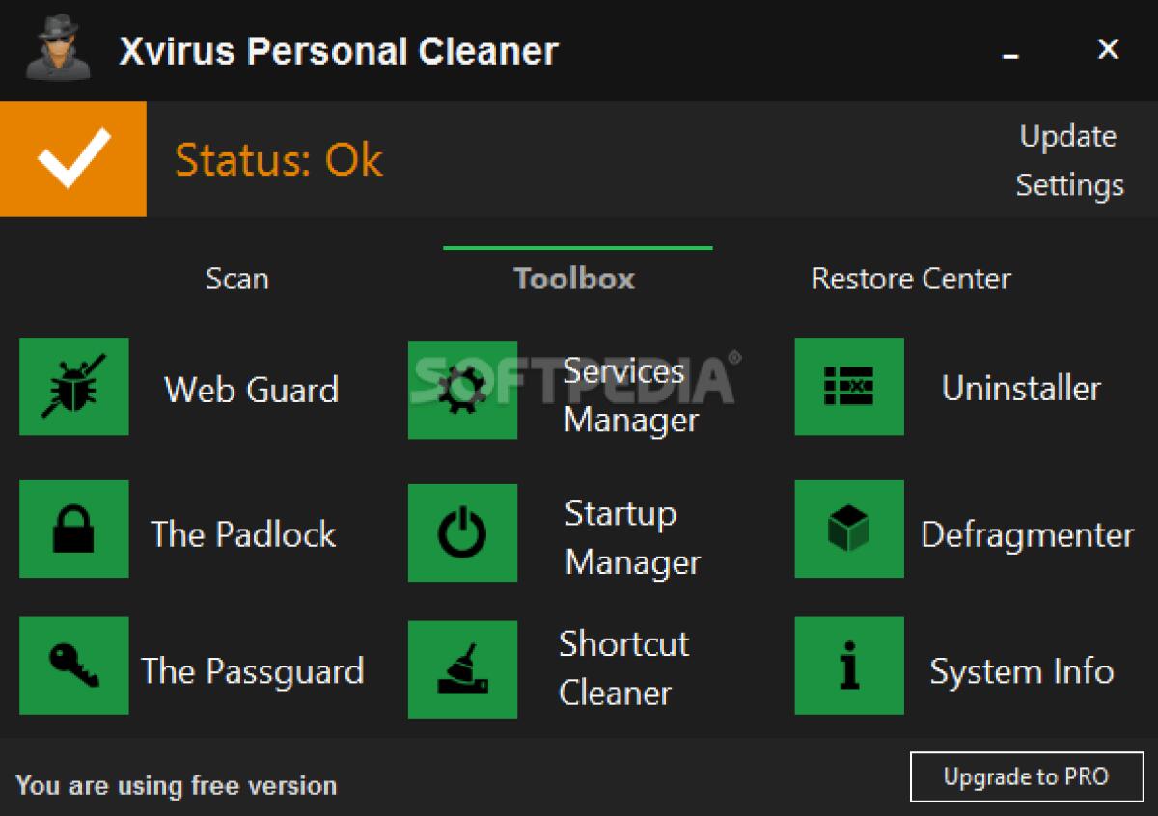Click the Uninstaller list icon
The height and width of the screenshot is (816, 1158).
click(849, 387)
